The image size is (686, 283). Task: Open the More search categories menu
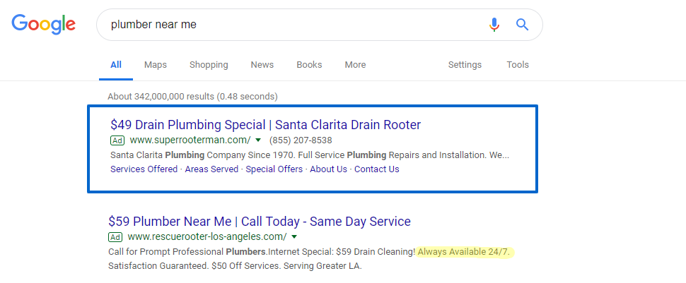355,65
